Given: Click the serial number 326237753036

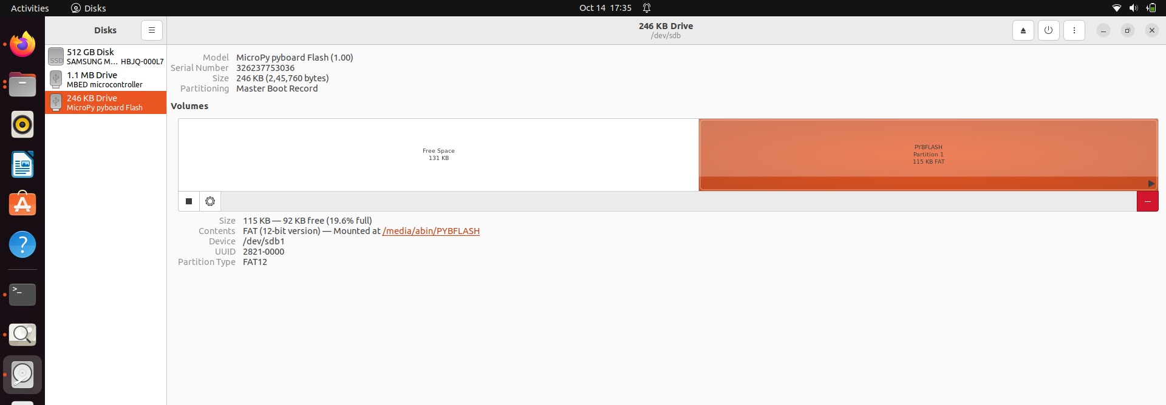Looking at the screenshot, I should tap(265, 68).
